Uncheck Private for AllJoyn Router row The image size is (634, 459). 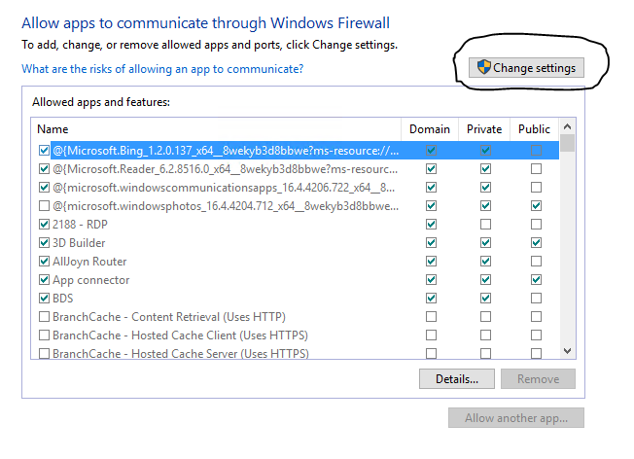pyautogui.click(x=485, y=262)
